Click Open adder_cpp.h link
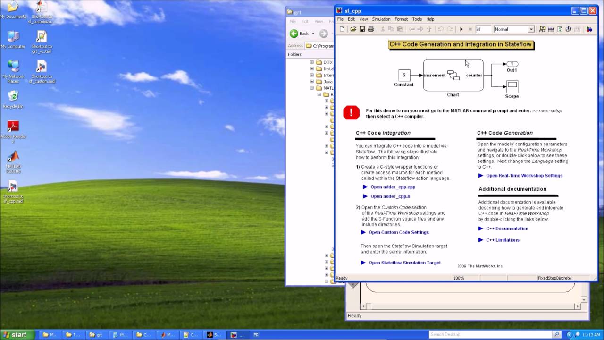604x340 pixels. pyautogui.click(x=390, y=196)
